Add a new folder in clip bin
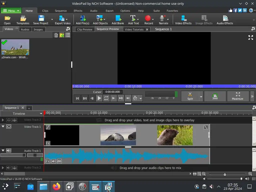The image size is (256, 192). click(62, 35)
